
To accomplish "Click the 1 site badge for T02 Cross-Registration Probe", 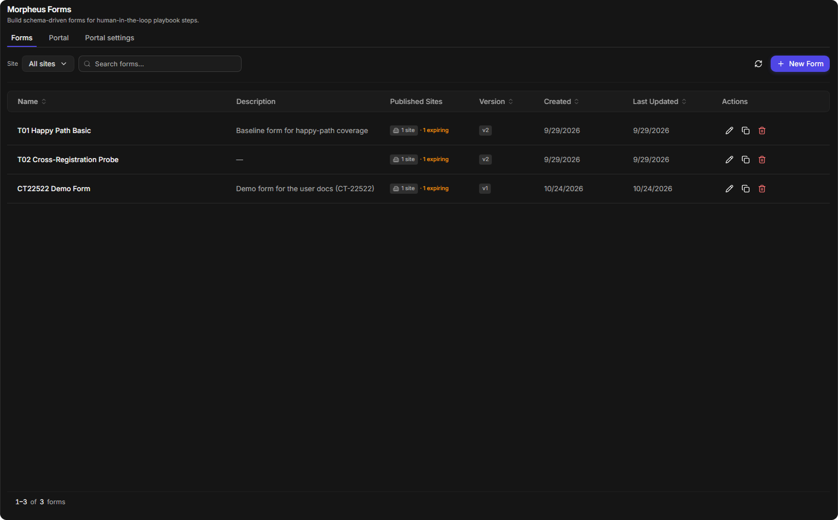I will [x=404, y=160].
